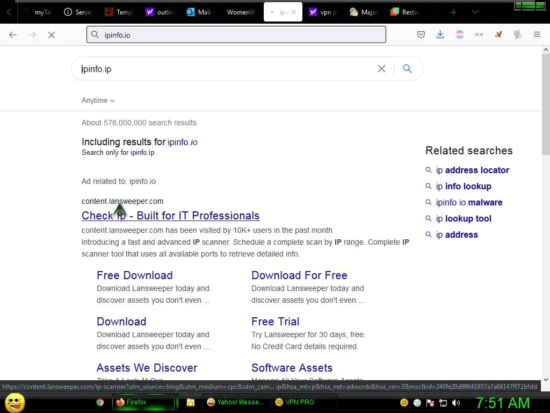Expand the Anytime time filter dropdown

click(x=98, y=101)
